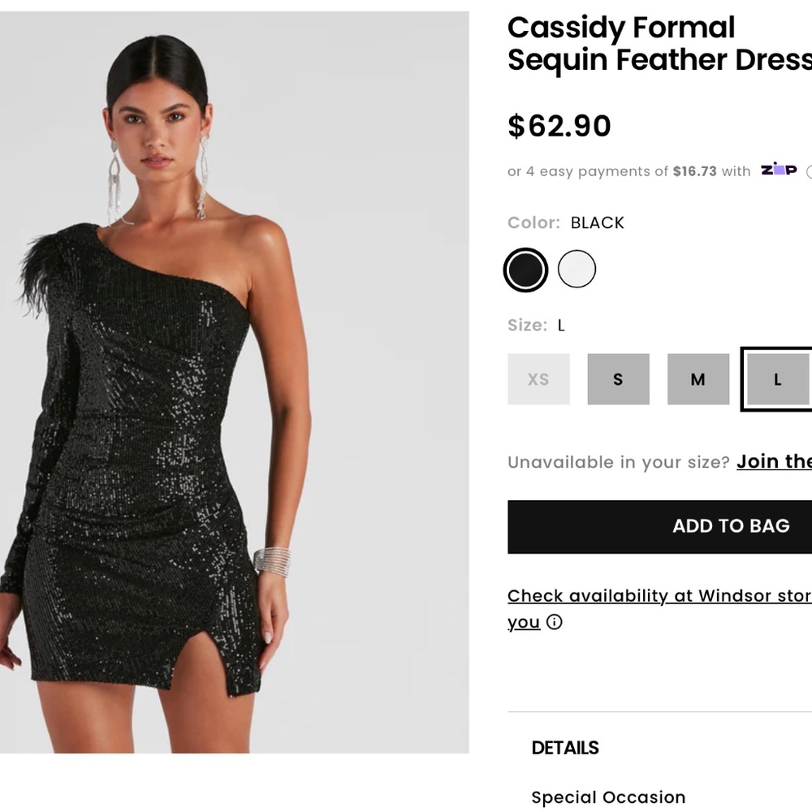Click the $62.90 price text
The height and width of the screenshot is (812, 812).
click(560, 126)
